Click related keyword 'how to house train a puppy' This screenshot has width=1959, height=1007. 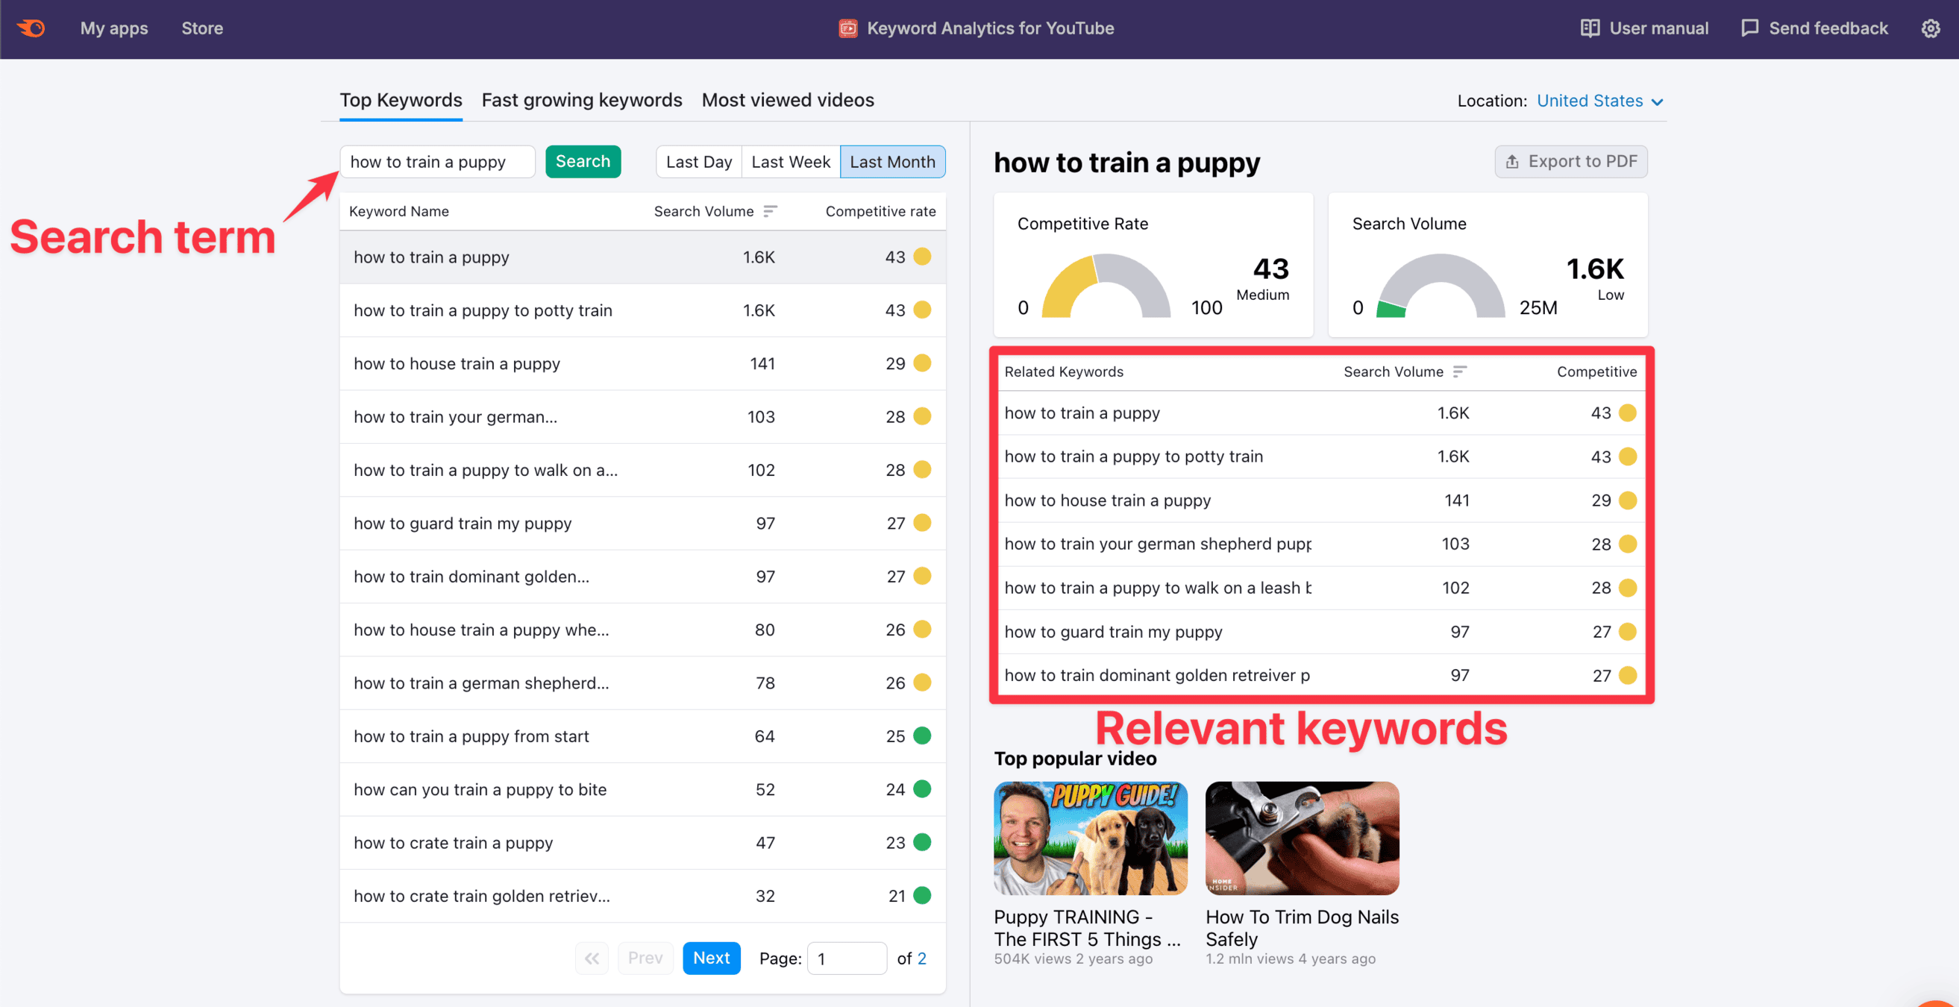tap(1107, 501)
